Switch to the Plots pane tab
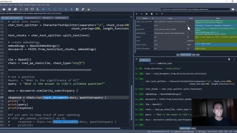 (193, 55)
